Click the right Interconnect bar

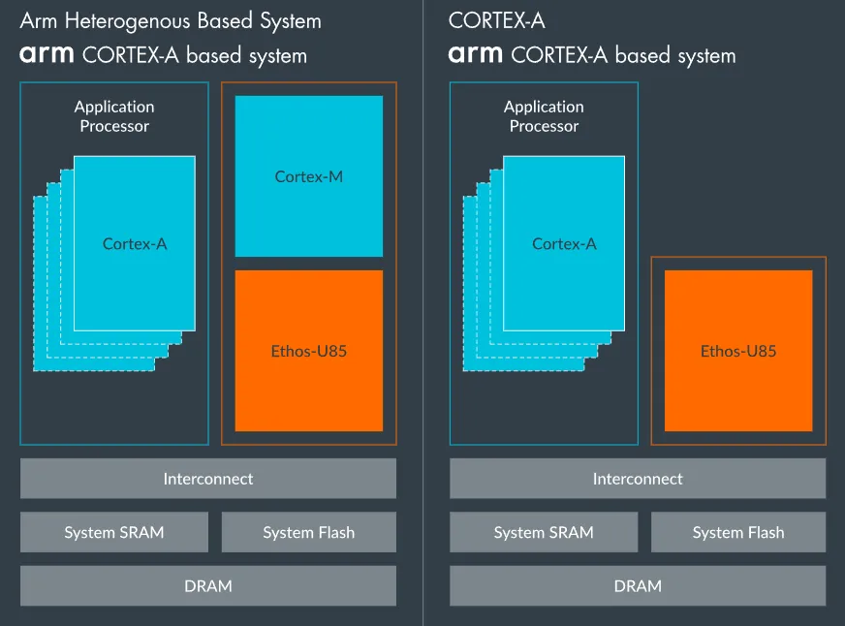pyautogui.click(x=638, y=479)
